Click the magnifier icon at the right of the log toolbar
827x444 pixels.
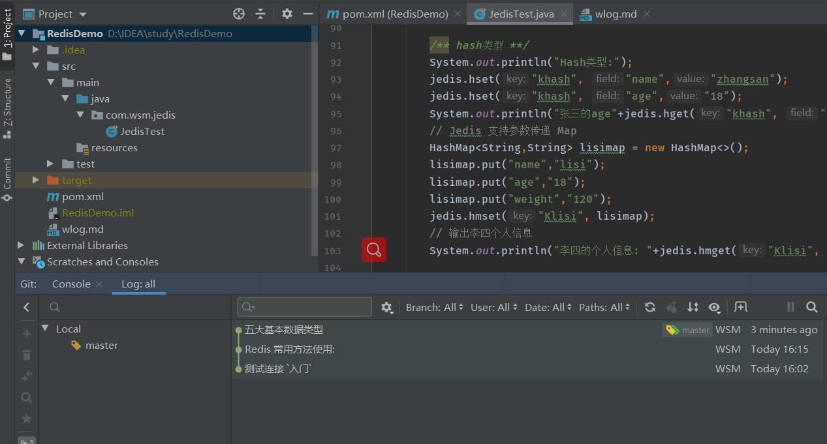811,307
